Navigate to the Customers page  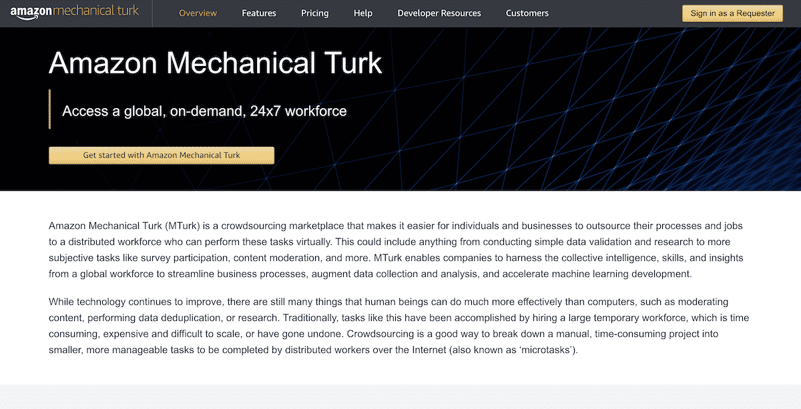527,13
